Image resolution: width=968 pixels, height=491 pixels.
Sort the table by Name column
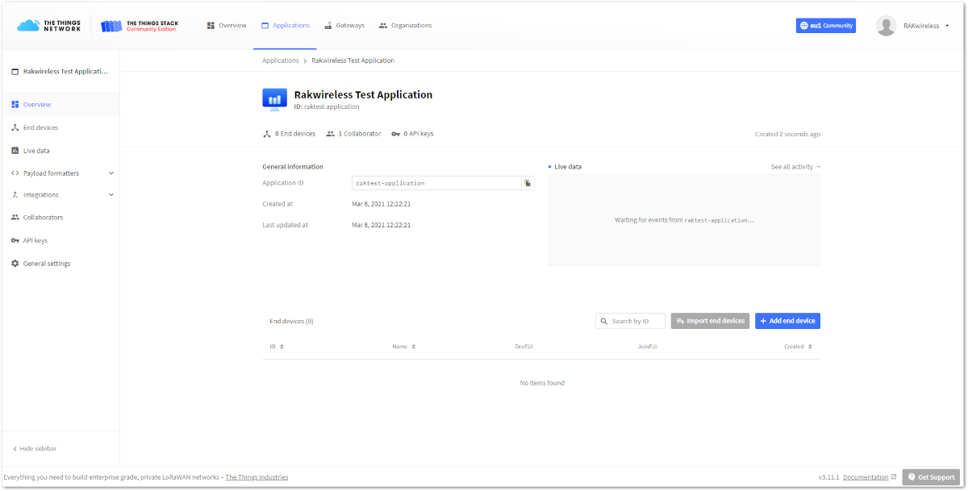pos(404,347)
